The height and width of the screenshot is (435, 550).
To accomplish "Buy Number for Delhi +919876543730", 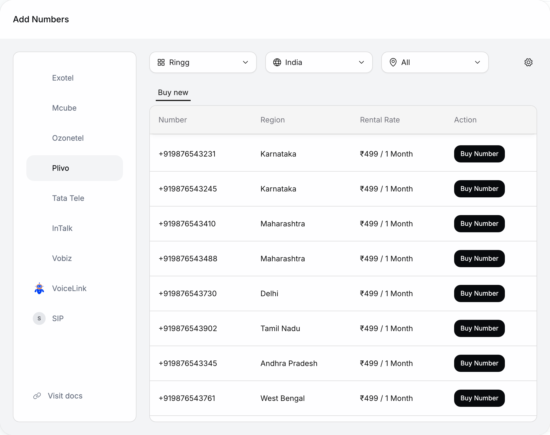I will [x=479, y=293].
